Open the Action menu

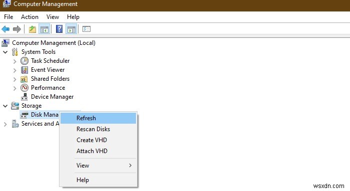click(x=29, y=17)
